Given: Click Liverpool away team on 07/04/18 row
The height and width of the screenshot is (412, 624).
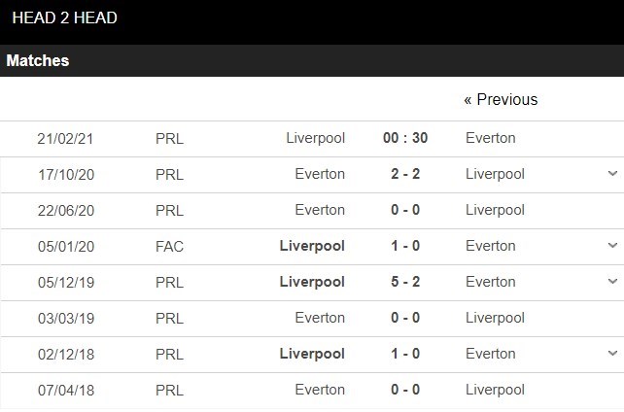Looking at the screenshot, I should [495, 390].
